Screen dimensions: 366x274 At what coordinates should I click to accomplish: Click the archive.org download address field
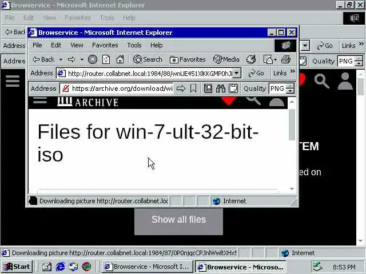117,88
